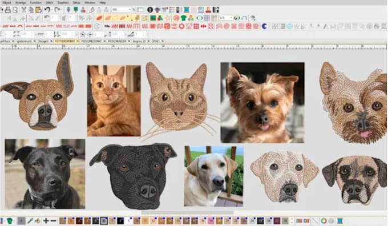Click the circled C icon
The height and width of the screenshot is (226, 388).
[98, 26]
